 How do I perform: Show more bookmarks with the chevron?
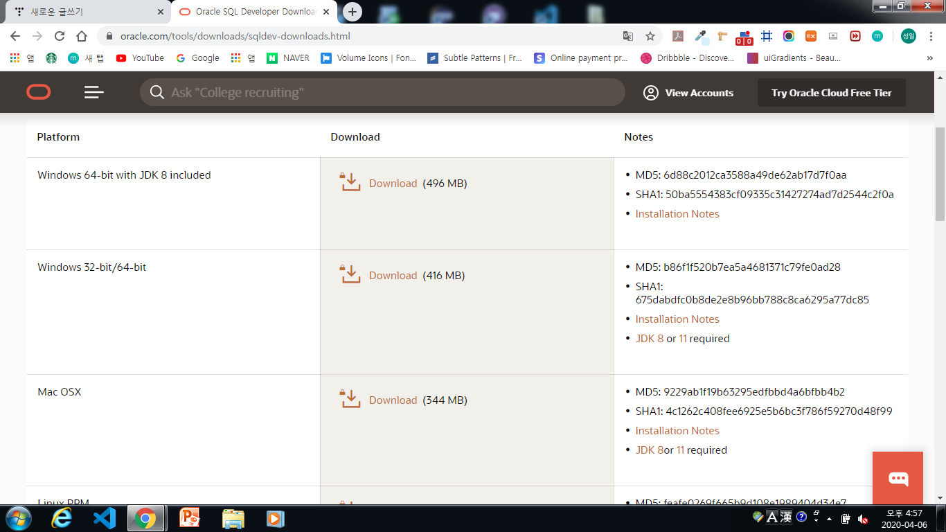(930, 58)
